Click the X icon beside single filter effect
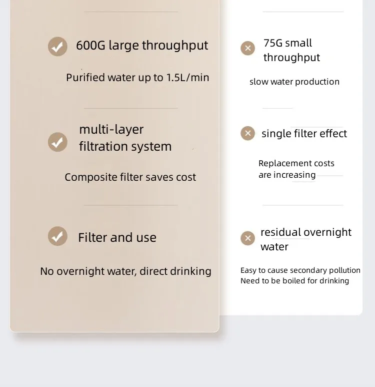The image size is (375, 387). (247, 133)
